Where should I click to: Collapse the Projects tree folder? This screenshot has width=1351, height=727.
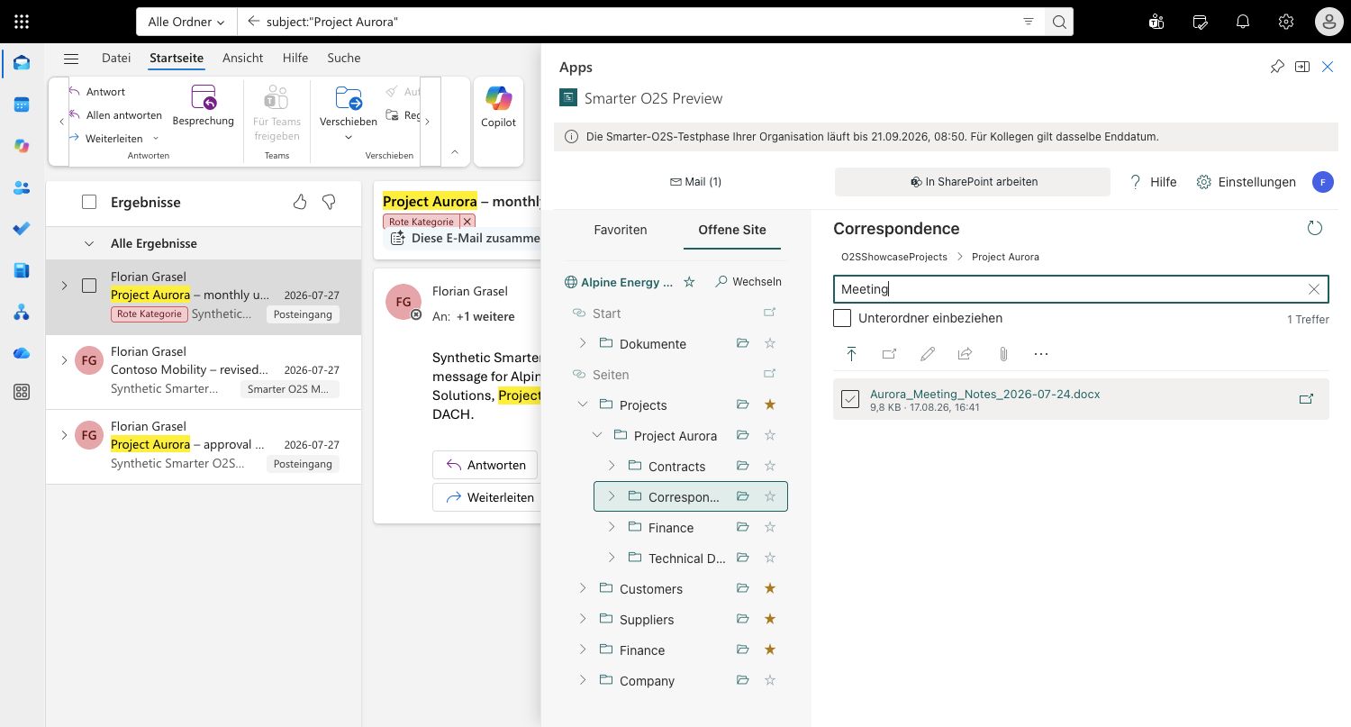tap(583, 404)
